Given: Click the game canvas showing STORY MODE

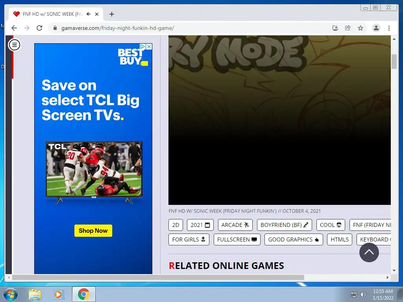Looking at the screenshot, I should pos(280,120).
